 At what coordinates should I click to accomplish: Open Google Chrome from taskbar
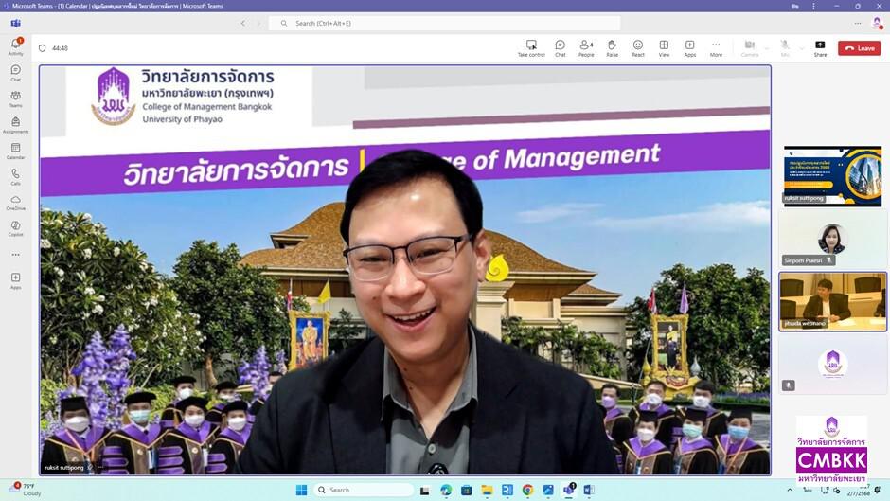[528, 490]
